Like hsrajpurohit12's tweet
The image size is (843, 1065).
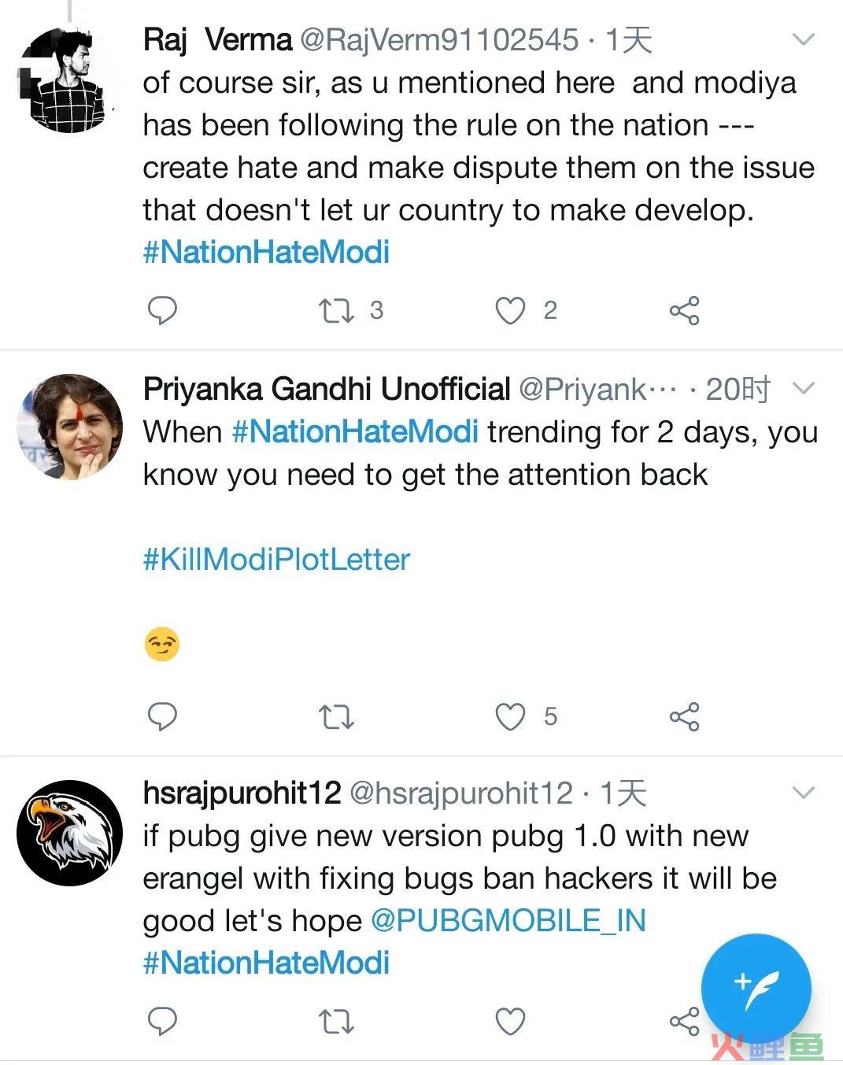(x=510, y=1022)
